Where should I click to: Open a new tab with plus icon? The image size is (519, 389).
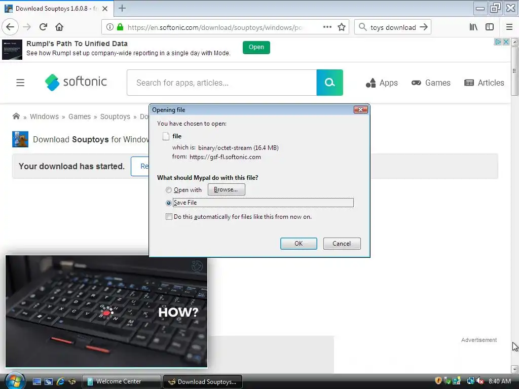(x=122, y=8)
